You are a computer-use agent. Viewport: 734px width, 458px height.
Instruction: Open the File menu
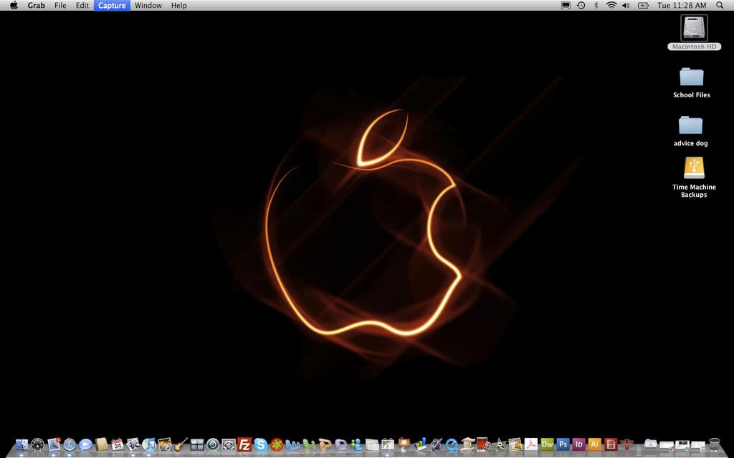coord(60,5)
